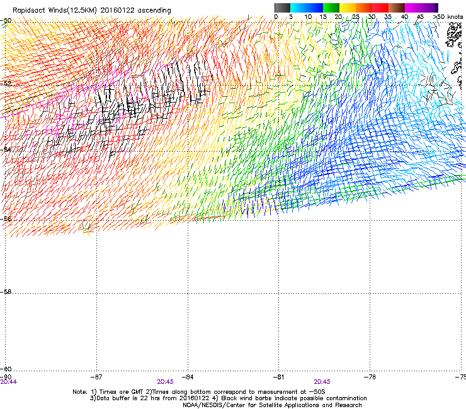Click the '>50 knots' legend label
The width and height of the screenshot is (466, 409).
point(448,17)
